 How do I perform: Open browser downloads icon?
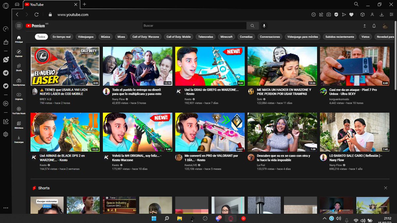(x=382, y=15)
